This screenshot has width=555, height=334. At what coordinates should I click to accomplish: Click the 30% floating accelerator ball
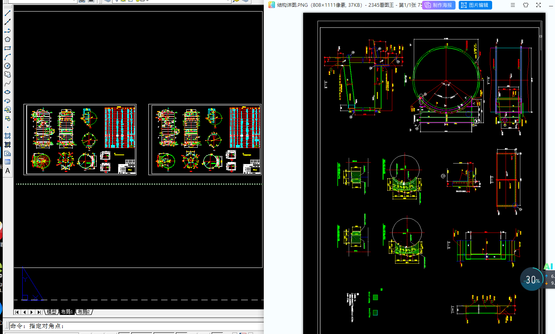point(532,280)
